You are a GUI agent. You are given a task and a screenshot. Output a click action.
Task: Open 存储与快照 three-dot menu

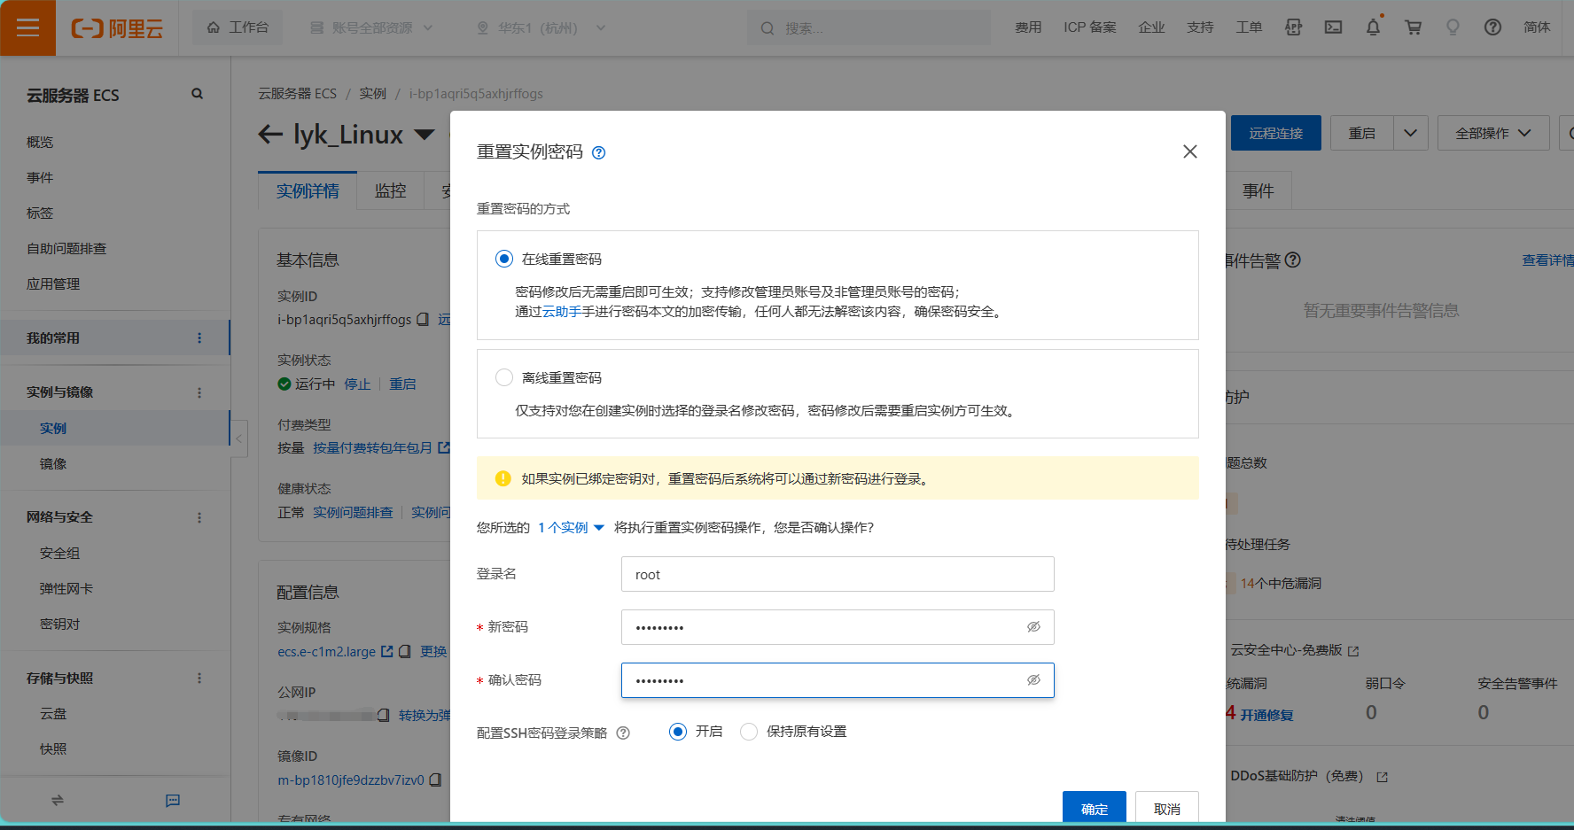coord(199,678)
